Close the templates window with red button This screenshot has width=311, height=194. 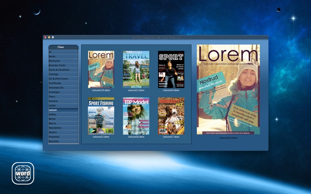pos(45,37)
